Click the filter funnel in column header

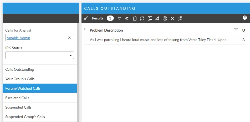[236, 30]
